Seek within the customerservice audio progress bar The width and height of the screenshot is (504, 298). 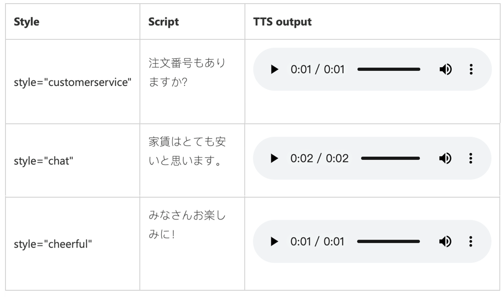click(x=388, y=69)
